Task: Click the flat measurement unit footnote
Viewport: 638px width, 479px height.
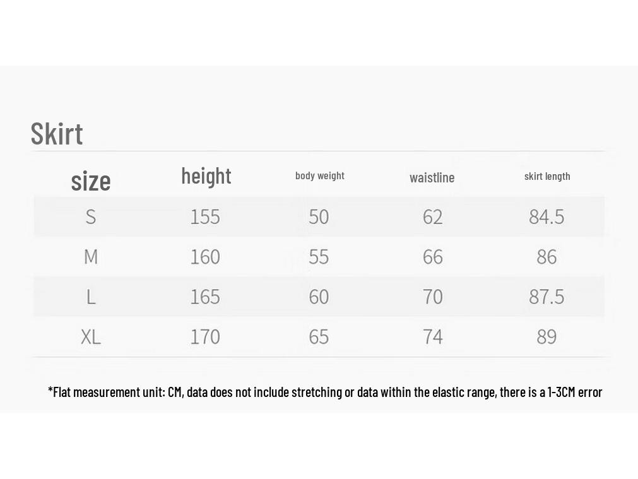Action: point(325,393)
